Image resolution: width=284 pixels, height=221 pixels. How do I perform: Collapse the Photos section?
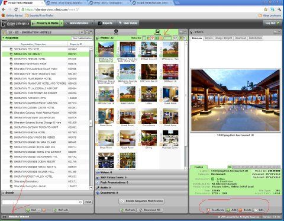point(98,38)
